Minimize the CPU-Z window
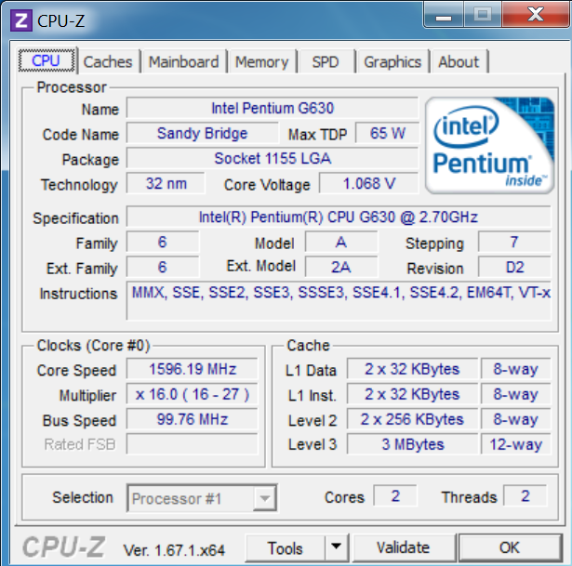 [x=444, y=15]
